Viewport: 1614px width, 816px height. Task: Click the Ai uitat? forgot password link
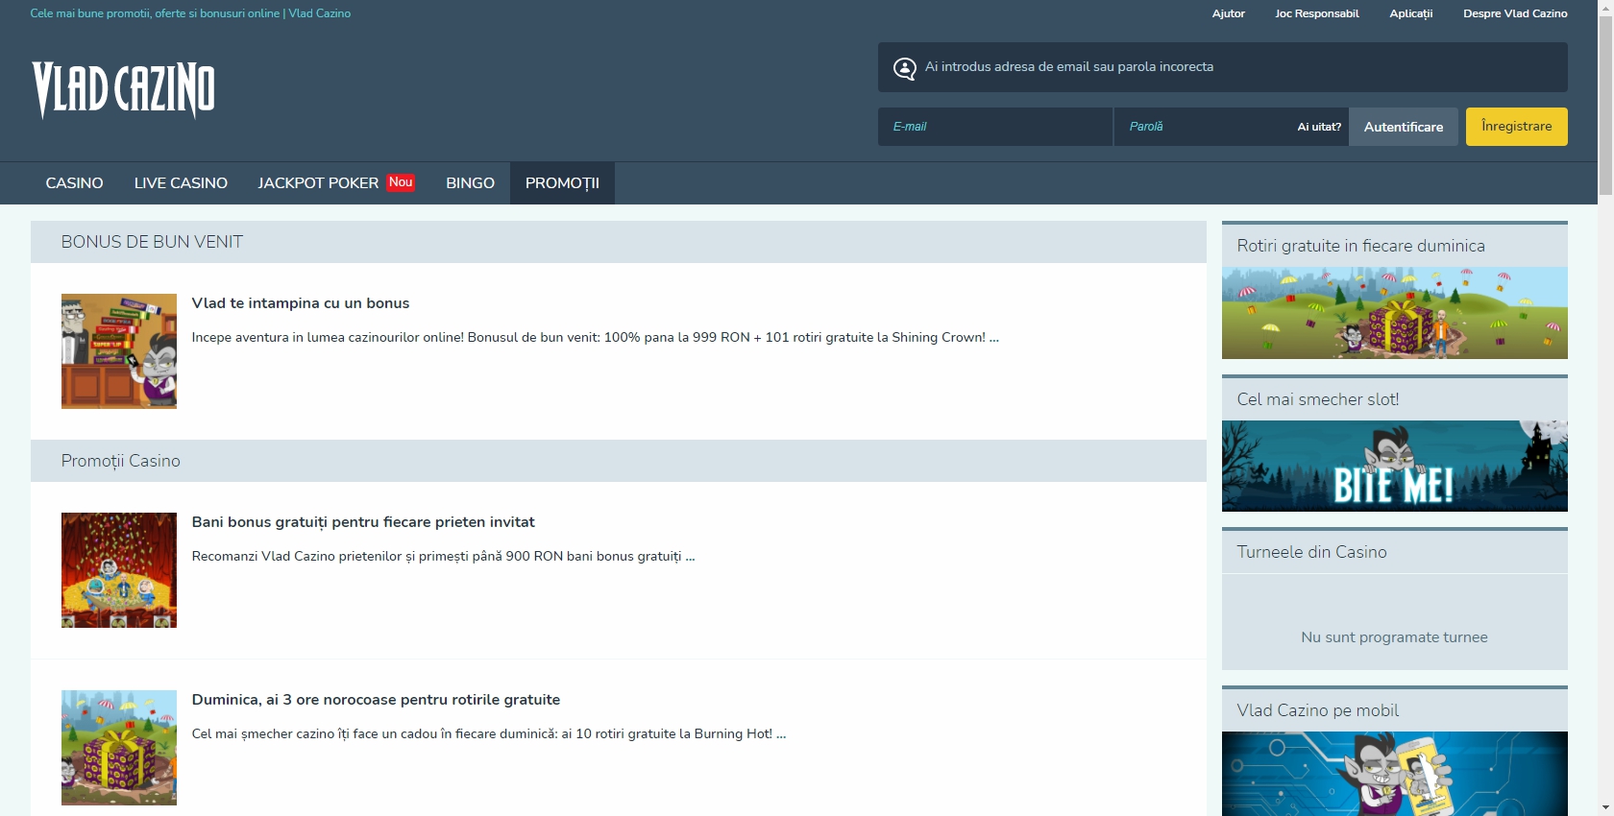[x=1319, y=127]
